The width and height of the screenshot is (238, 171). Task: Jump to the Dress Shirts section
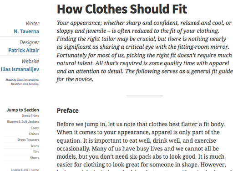tap(30, 116)
